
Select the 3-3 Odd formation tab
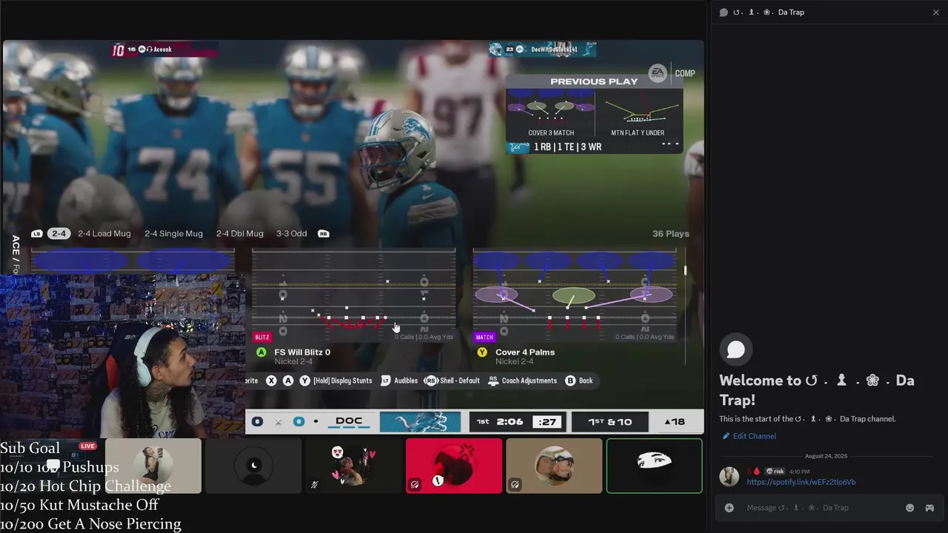pos(291,234)
